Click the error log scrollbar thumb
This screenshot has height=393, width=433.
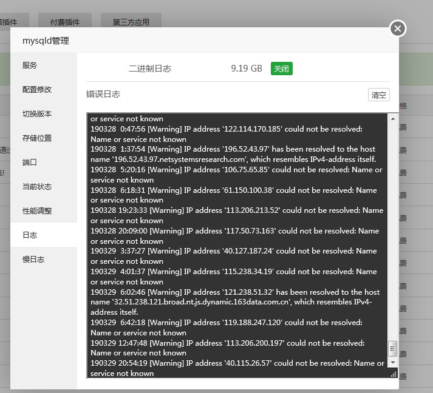(x=392, y=349)
